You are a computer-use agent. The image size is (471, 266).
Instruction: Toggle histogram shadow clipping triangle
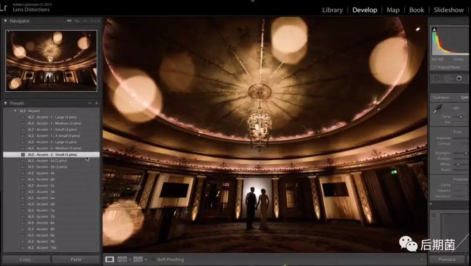tap(433, 29)
